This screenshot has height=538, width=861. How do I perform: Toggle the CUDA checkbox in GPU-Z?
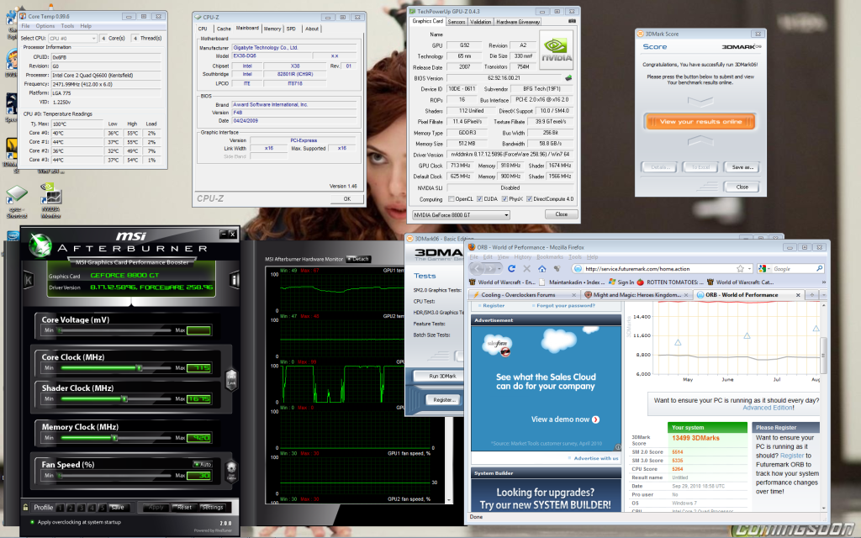(479, 198)
